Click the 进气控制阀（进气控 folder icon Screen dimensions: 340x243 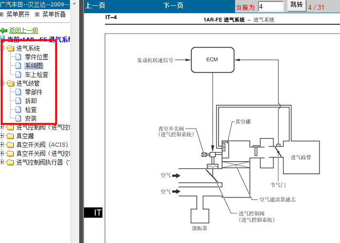[10, 127]
